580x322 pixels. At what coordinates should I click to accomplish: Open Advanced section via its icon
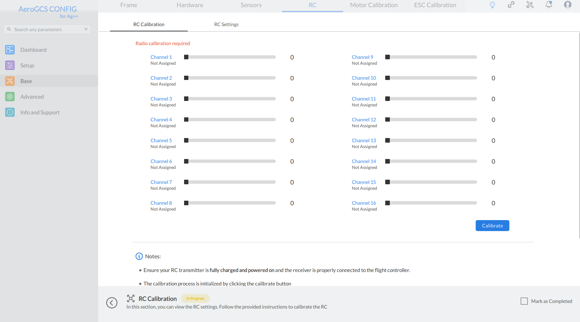tap(10, 97)
